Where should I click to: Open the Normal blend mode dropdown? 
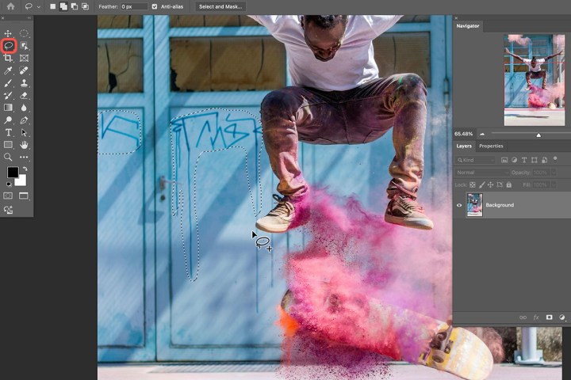tap(481, 172)
